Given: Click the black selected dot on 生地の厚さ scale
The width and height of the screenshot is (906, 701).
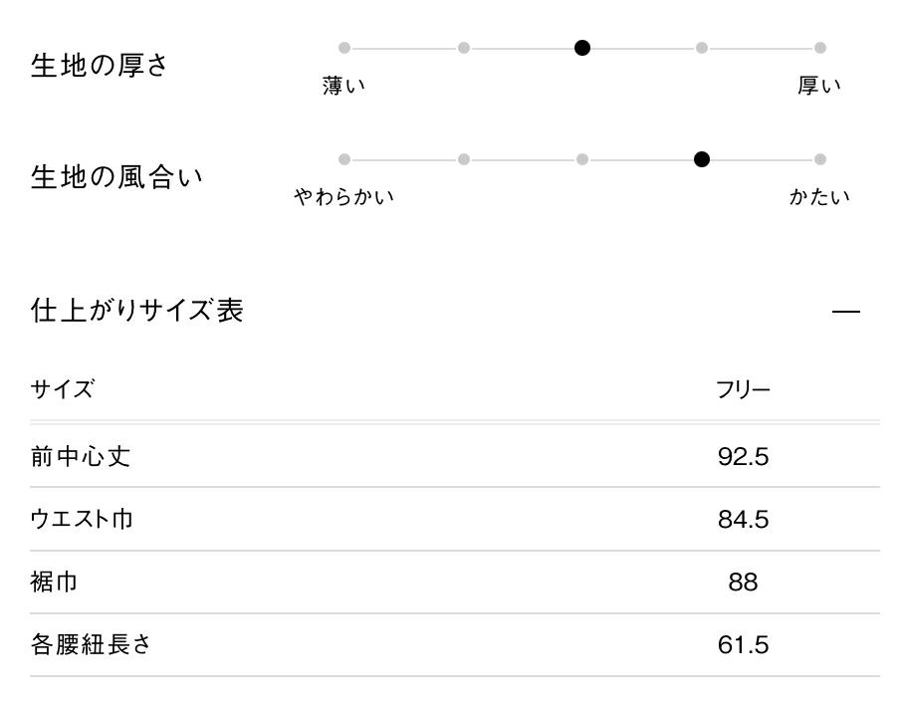Looking at the screenshot, I should 582,48.
